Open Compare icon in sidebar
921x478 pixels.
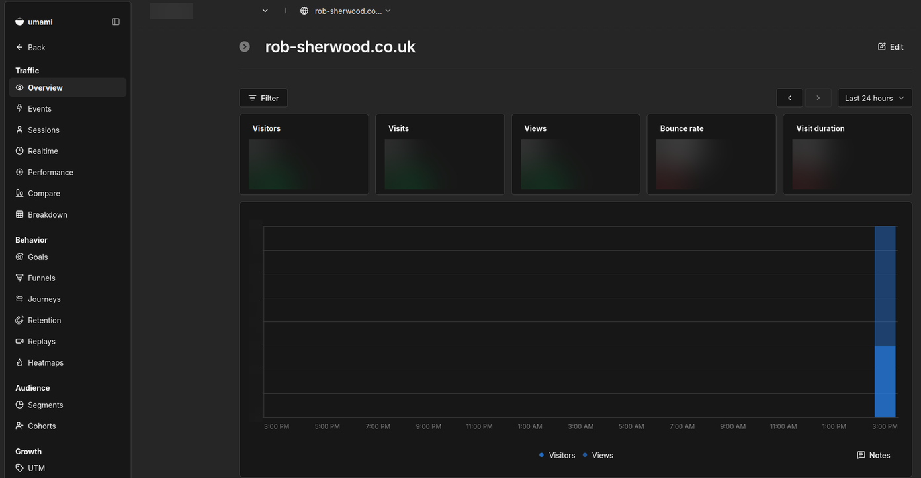tap(20, 193)
